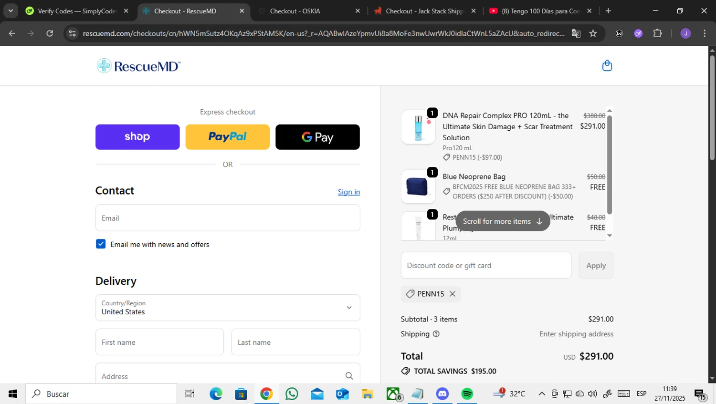Click the Blue Neoprene Bag thumbnail
716x404 pixels.
tap(418, 186)
